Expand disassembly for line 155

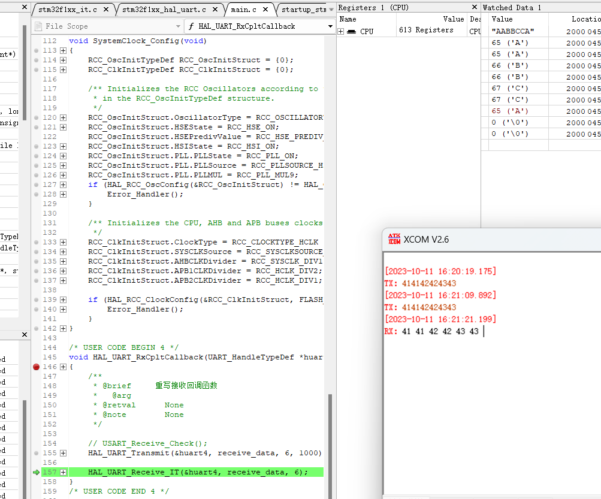(x=64, y=453)
